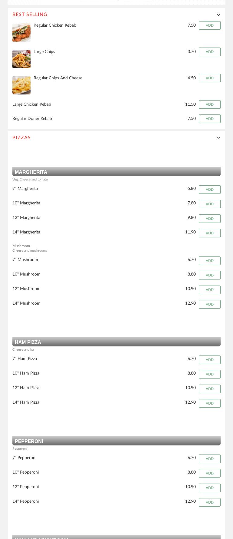Screen dimensions: 233x539
Task: Add Regular Doner Kebab to order
Action: (x=210, y=119)
